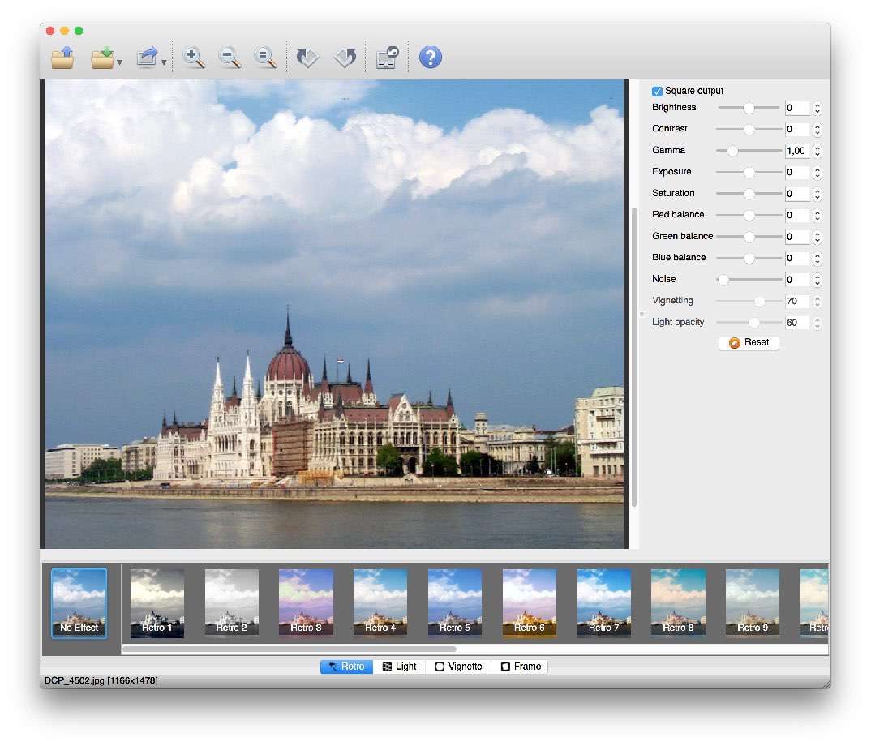Zoom out with the minus magnifier

click(x=230, y=58)
